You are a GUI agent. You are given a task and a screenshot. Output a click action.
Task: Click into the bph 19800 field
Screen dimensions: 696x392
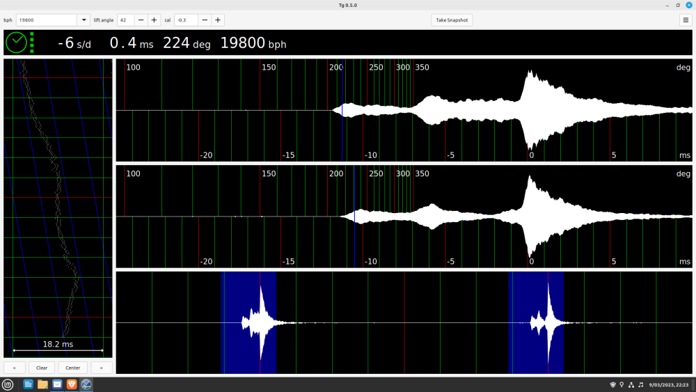coord(47,20)
